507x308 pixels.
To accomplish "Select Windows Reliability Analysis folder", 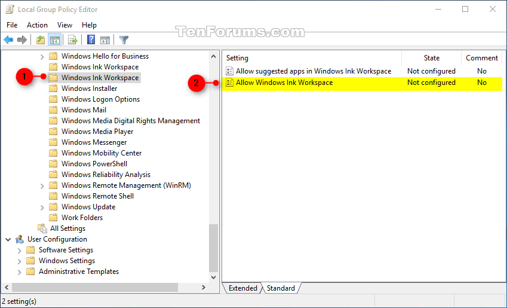I will coord(106,175).
